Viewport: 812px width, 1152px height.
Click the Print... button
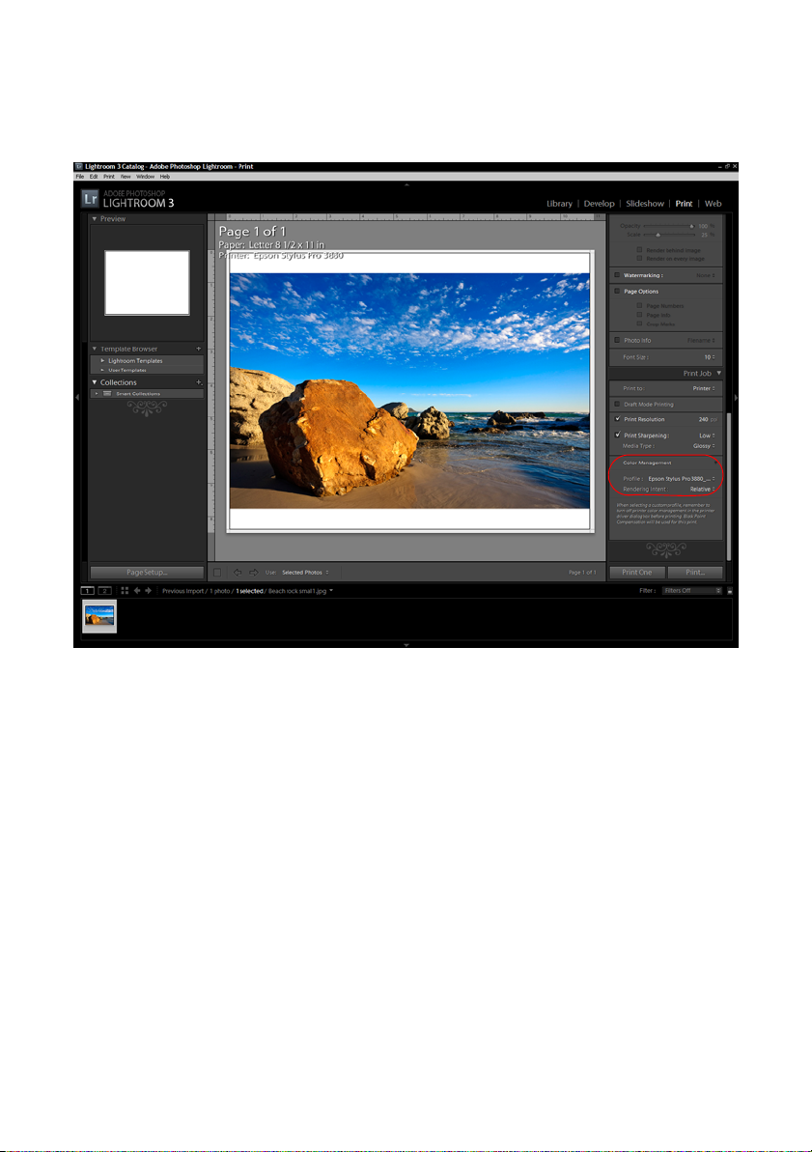(695, 573)
